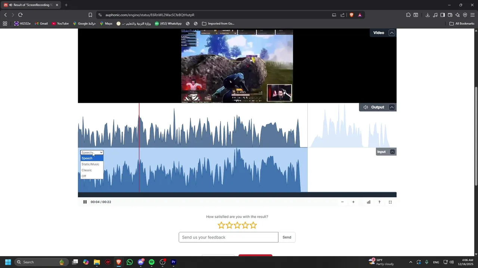Screen dimensions: 478x268
Task: Open the HG532e bookmark
Action: [x=22, y=23]
